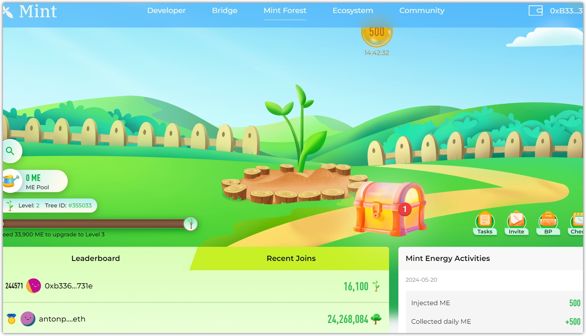Click the watering can ME Pool icon
The width and height of the screenshot is (586, 336).
click(x=11, y=181)
